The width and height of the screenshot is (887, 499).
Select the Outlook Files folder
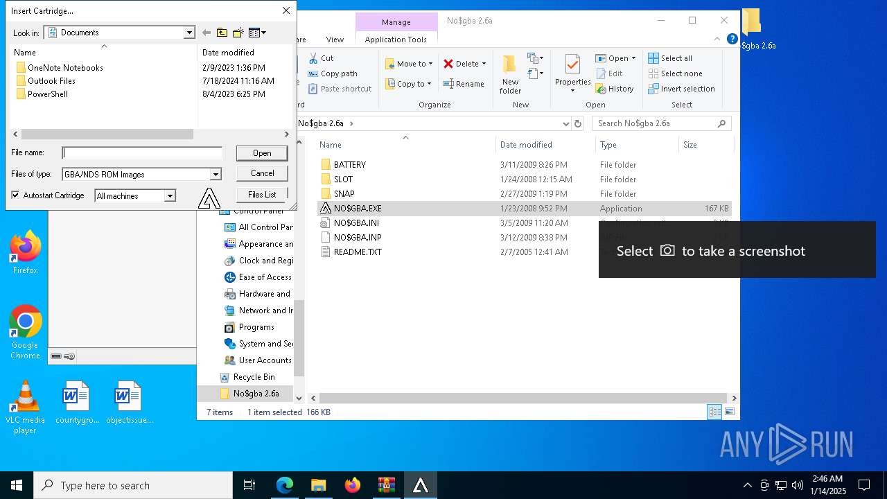pyautogui.click(x=46, y=81)
